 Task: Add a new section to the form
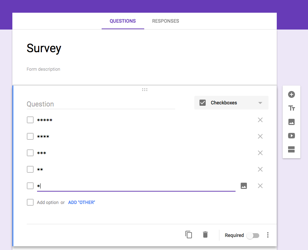(291, 149)
